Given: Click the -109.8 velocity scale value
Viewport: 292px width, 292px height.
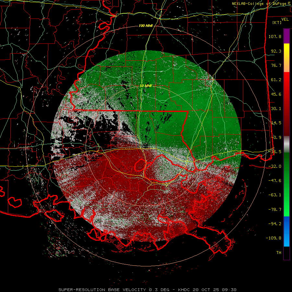Looking at the screenshot, I should (x=274, y=238).
